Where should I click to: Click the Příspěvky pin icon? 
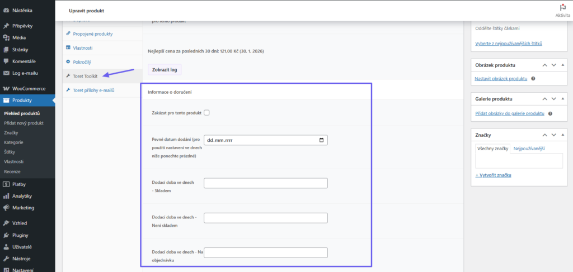click(x=6, y=26)
